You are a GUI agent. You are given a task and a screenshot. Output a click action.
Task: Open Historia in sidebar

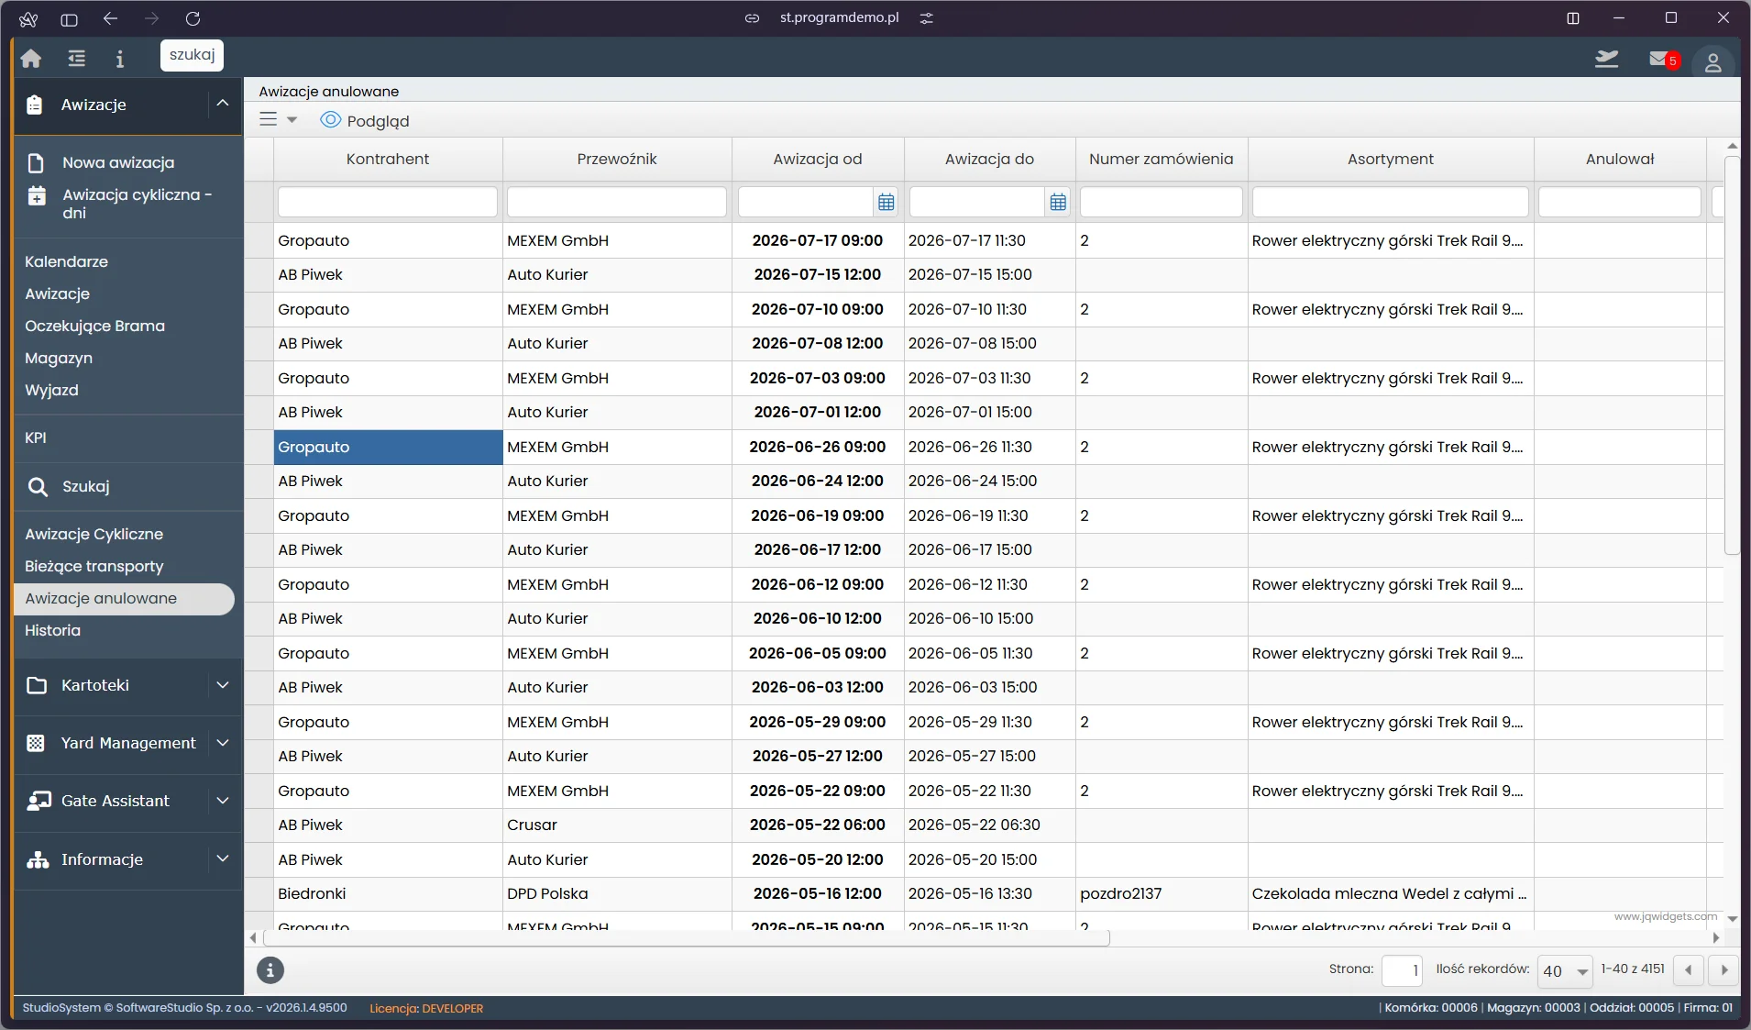(x=52, y=630)
